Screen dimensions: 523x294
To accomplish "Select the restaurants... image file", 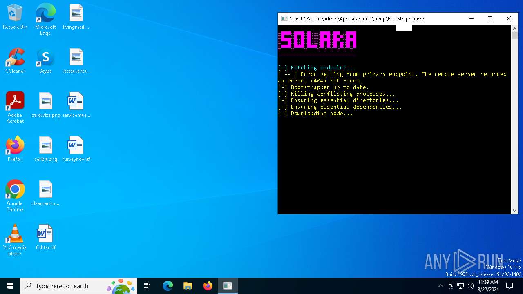I will point(76,61).
